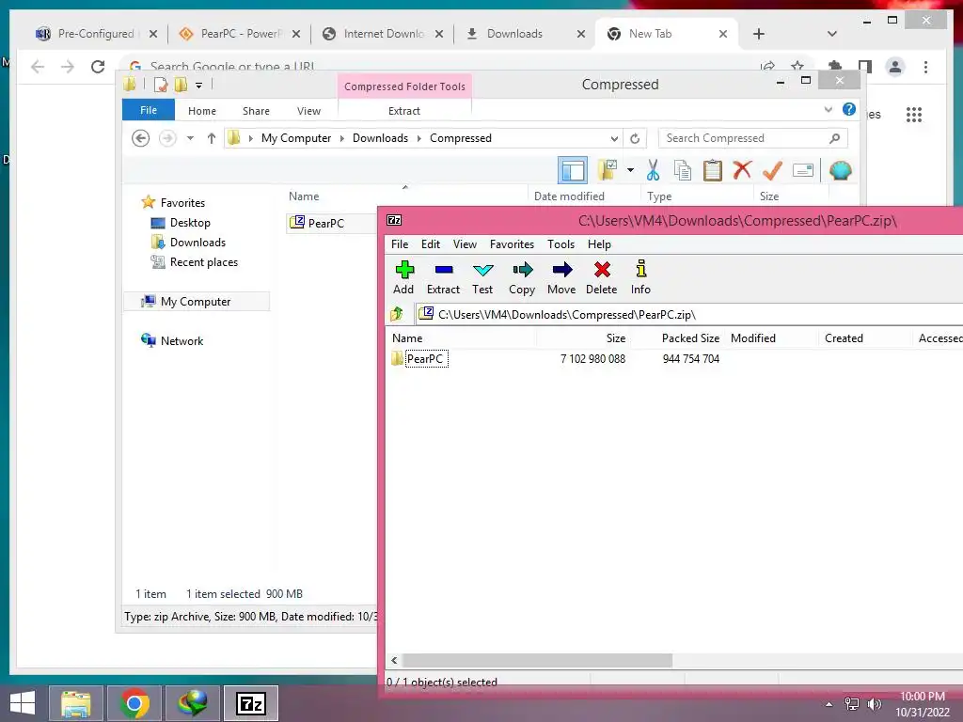Select the PearPC folder in 7-Zip list
This screenshot has width=963, height=722.
[x=425, y=358]
